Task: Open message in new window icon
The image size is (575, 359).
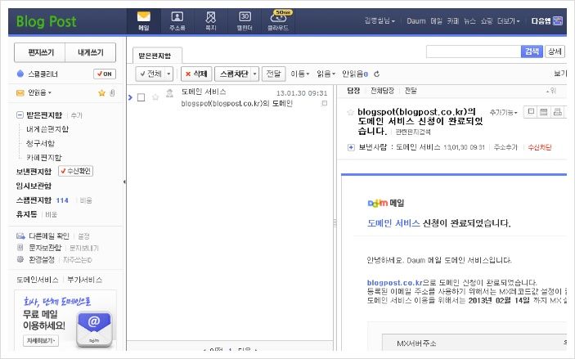Action: 531,111
